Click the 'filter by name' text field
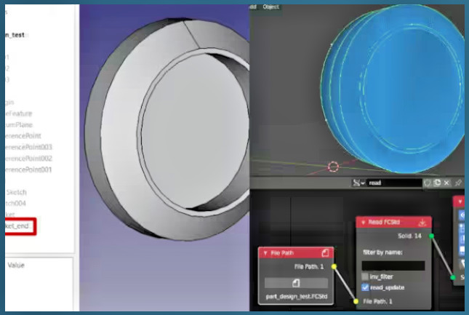The width and height of the screenshot is (469, 315). [393, 266]
